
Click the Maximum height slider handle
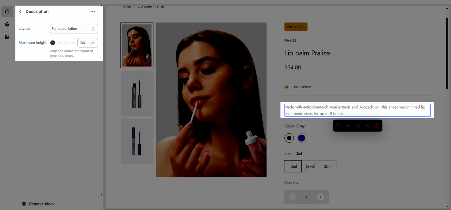point(52,43)
